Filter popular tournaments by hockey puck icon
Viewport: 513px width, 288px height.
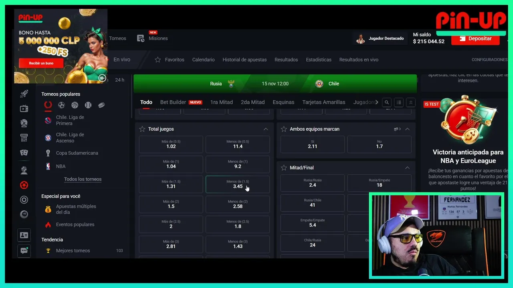click(101, 105)
